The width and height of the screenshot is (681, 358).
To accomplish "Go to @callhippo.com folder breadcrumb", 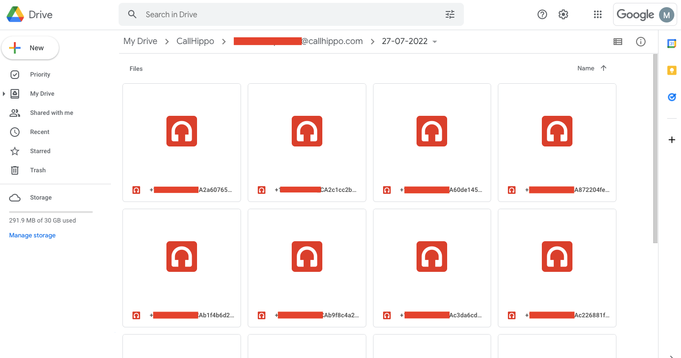I will (298, 41).
